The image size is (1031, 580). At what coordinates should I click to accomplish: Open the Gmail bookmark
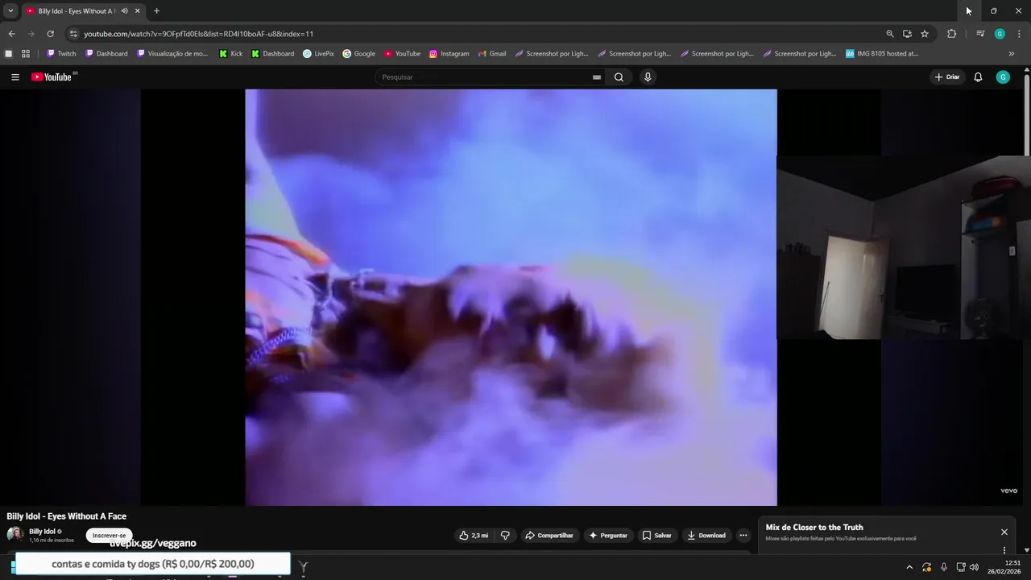[491, 54]
